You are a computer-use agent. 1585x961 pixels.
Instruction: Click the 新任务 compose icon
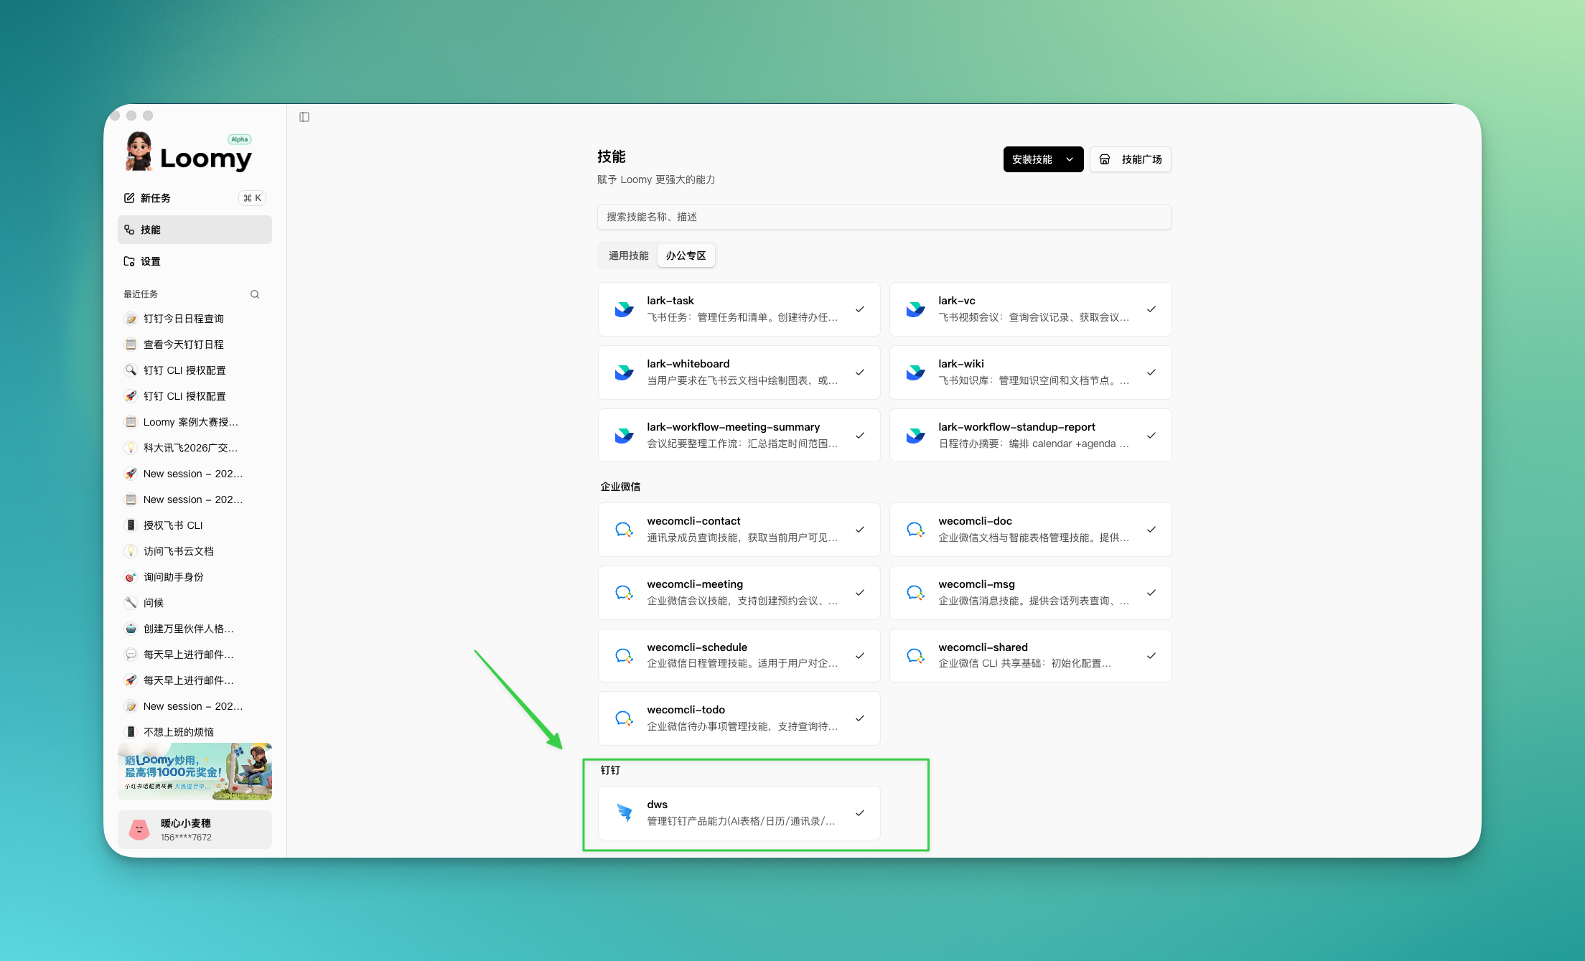[x=129, y=198]
